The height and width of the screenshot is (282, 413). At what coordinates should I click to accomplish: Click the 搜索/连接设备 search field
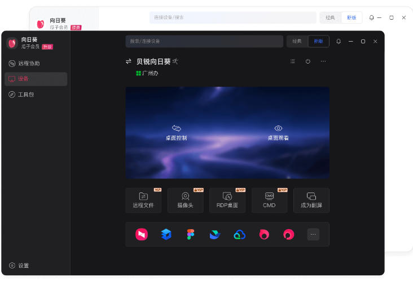coord(204,41)
